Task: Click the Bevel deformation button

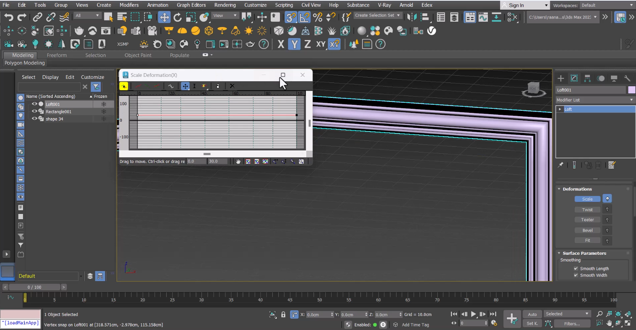Action: click(x=587, y=230)
